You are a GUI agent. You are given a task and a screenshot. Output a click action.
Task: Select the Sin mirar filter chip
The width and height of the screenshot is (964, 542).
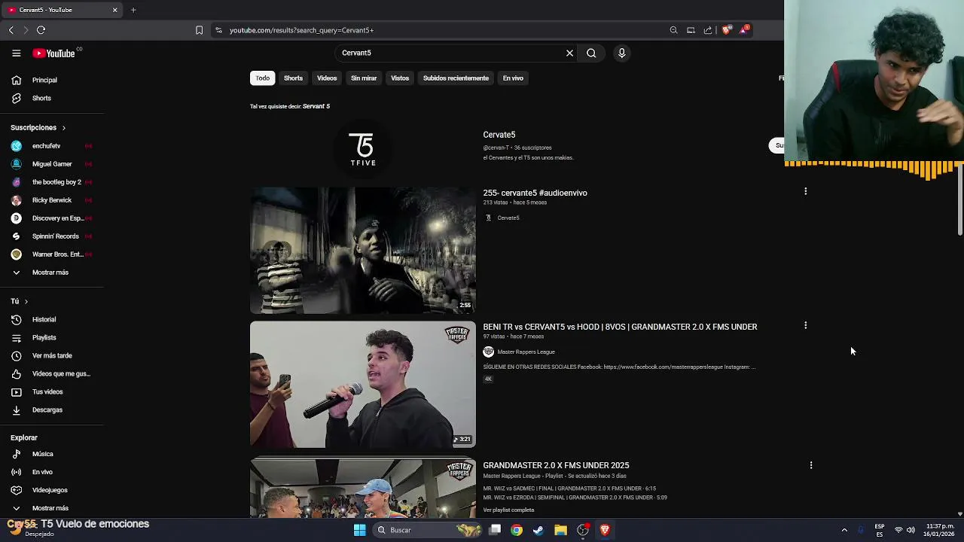click(x=364, y=78)
